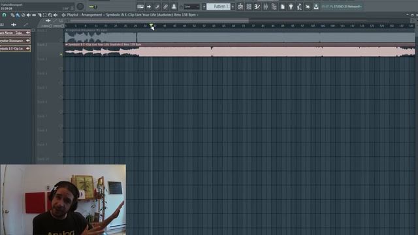Open the Line snap dropdown
Image resolution: width=418 pixels, height=235 pixels.
coord(191,7)
